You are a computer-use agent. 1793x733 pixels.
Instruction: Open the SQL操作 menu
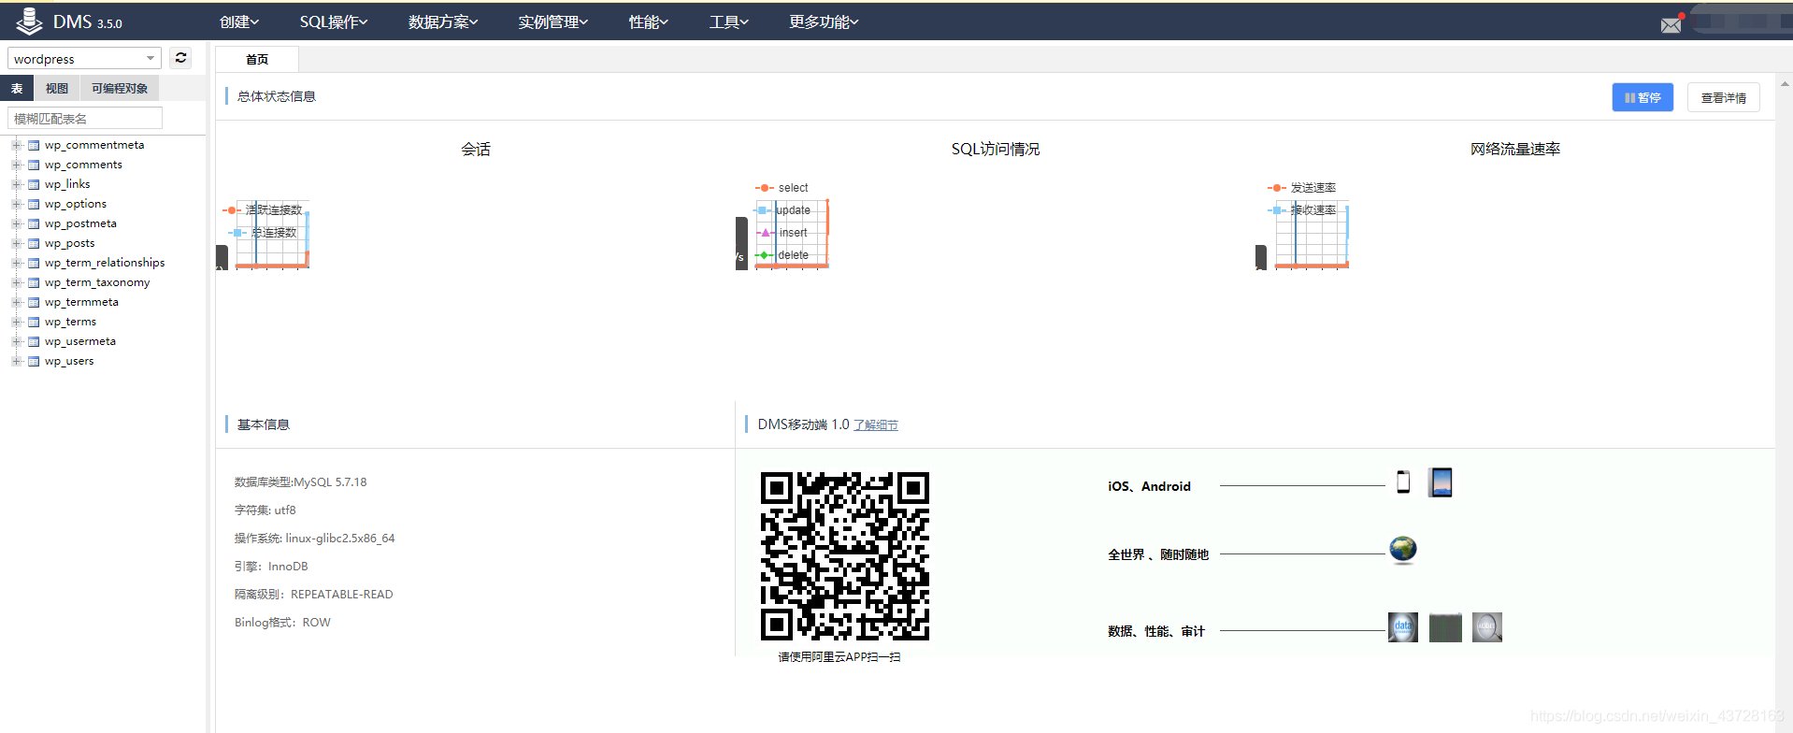click(x=334, y=22)
